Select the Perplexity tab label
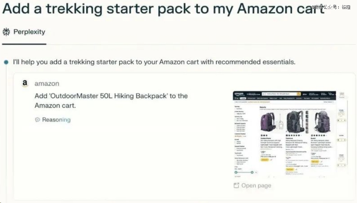The height and width of the screenshot is (203, 357). (x=29, y=32)
